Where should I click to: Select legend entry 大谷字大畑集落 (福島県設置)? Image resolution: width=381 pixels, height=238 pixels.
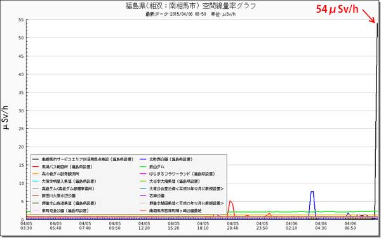[x=175, y=181]
